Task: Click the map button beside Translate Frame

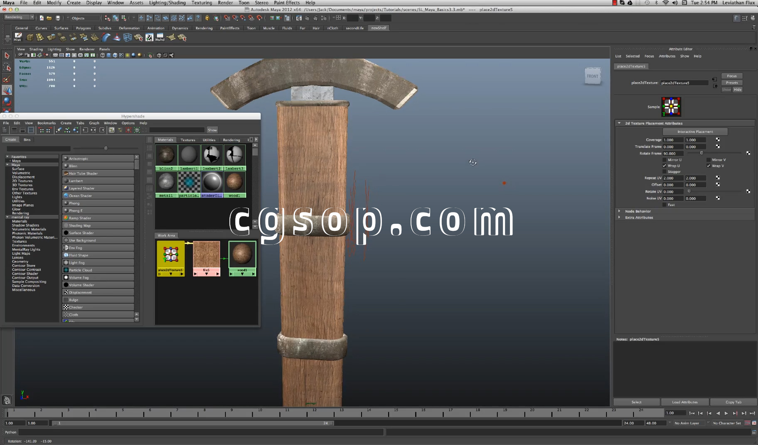Action: [718, 147]
